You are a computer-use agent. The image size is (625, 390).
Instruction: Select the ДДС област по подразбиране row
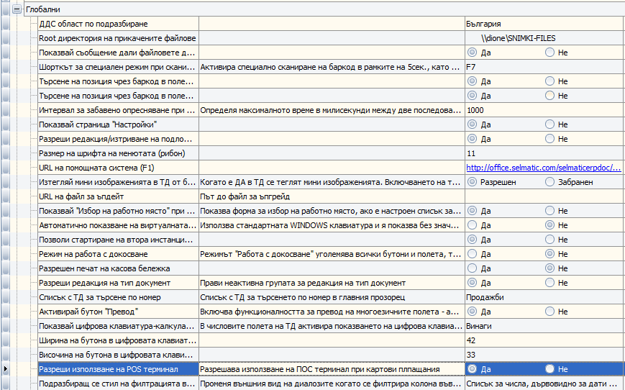click(x=119, y=24)
